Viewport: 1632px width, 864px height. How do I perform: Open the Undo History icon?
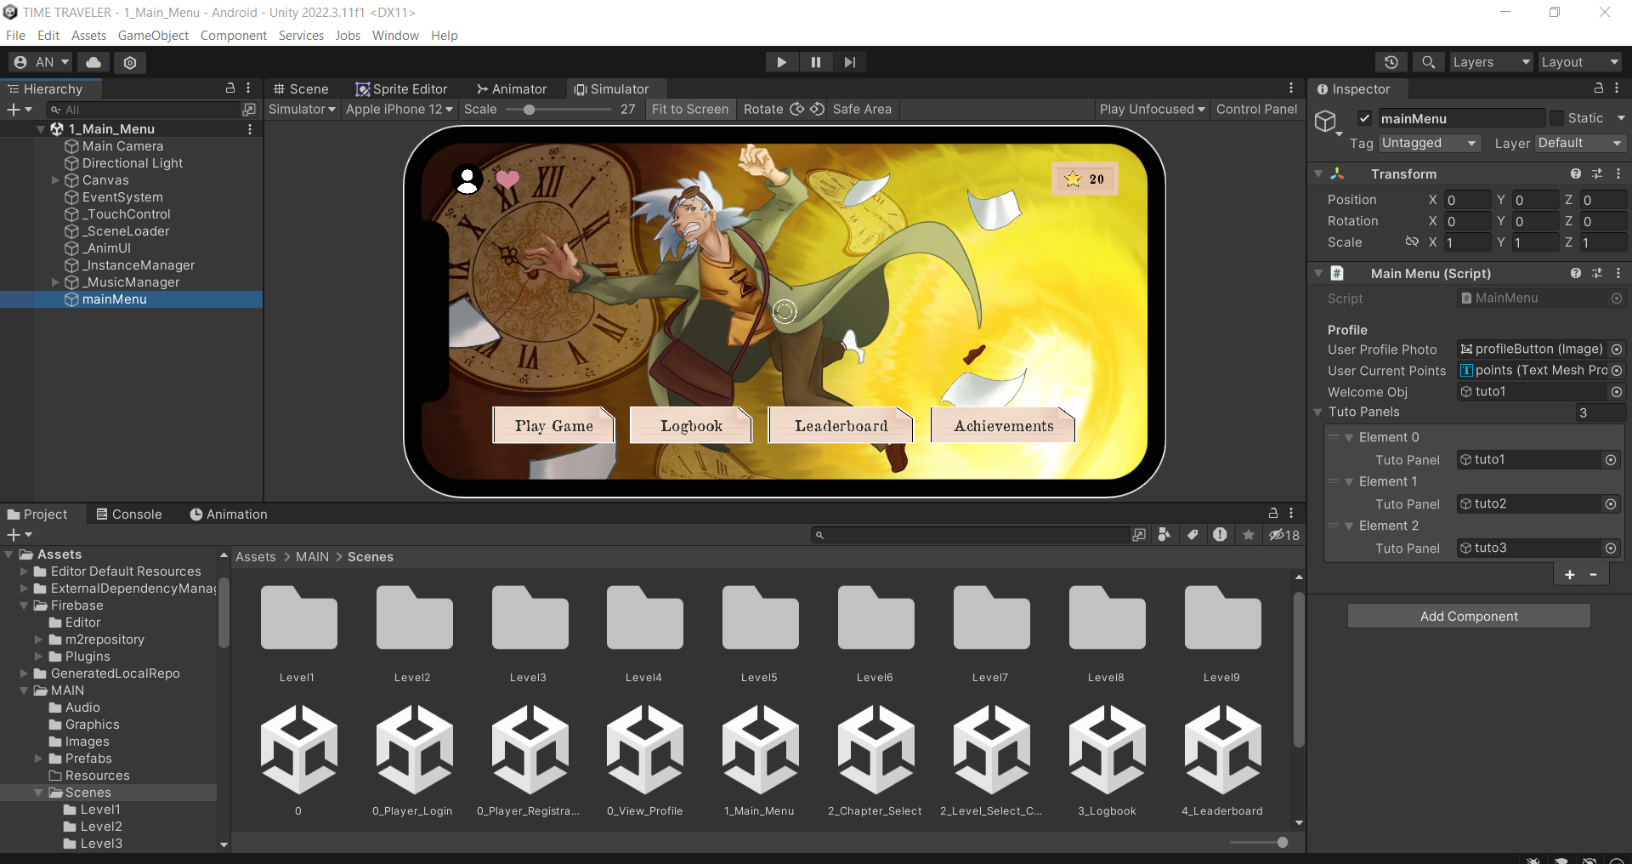tap(1391, 62)
